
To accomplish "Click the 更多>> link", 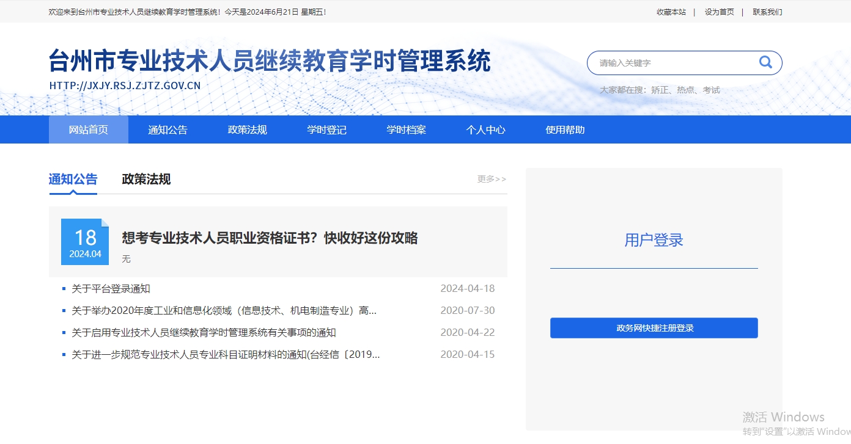I will click(492, 179).
